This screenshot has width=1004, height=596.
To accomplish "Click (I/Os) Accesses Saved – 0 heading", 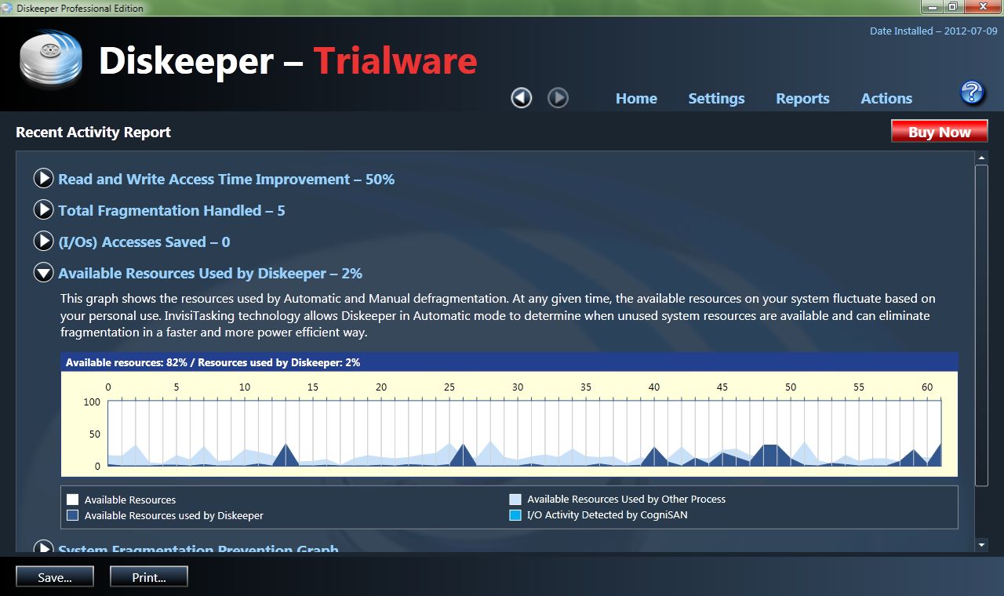I will 144,242.
